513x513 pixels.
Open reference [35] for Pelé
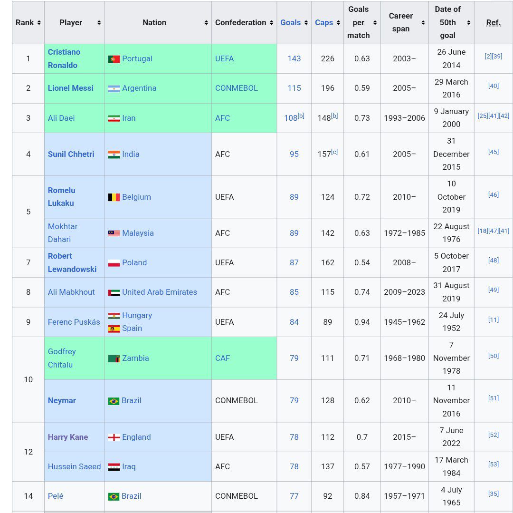(x=494, y=494)
